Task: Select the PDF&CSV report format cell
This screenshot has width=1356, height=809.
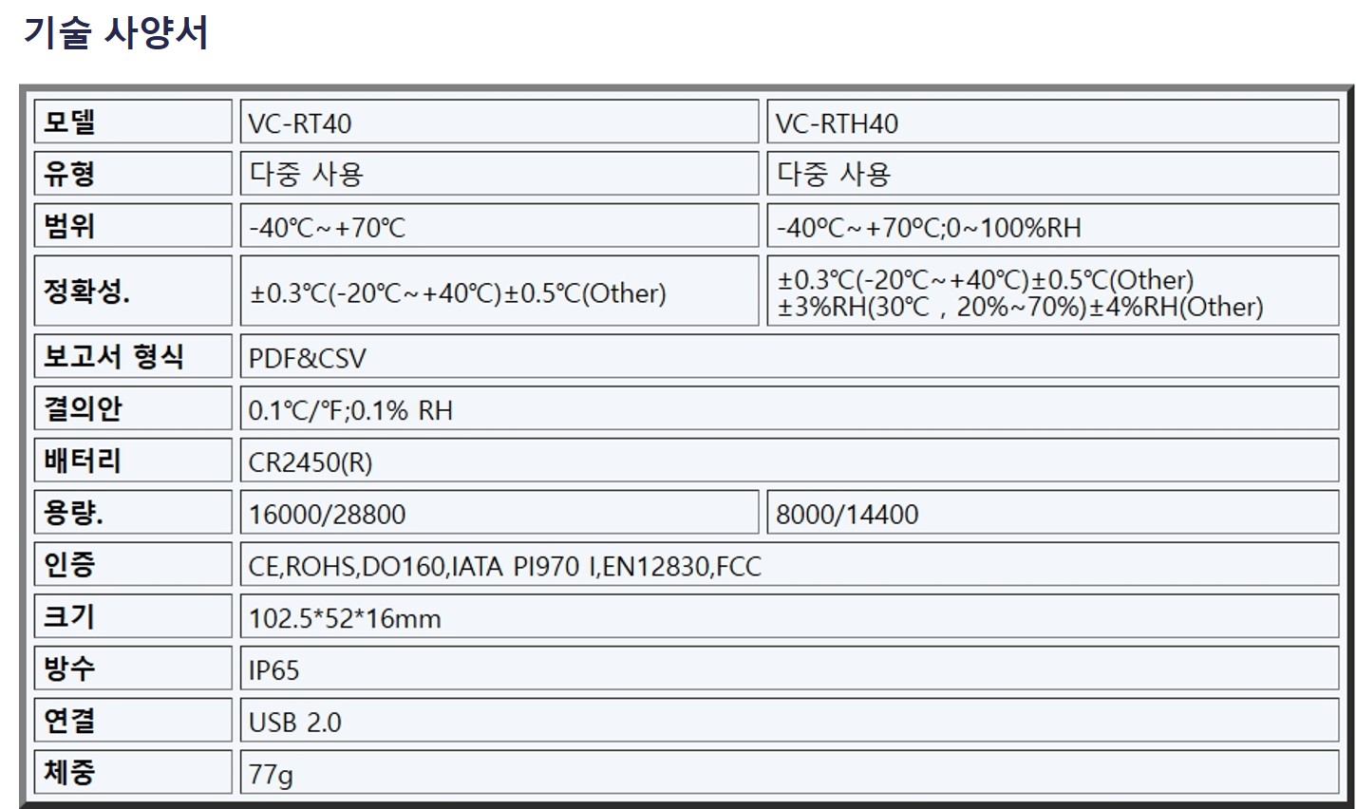Action: [788, 358]
